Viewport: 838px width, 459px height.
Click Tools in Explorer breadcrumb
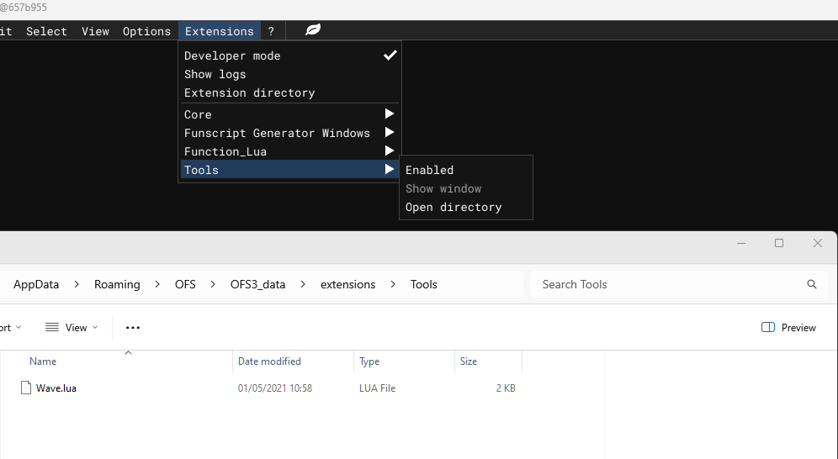[424, 284]
